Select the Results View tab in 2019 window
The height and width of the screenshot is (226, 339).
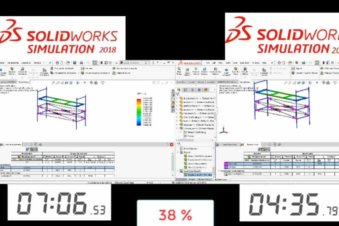click(x=250, y=144)
